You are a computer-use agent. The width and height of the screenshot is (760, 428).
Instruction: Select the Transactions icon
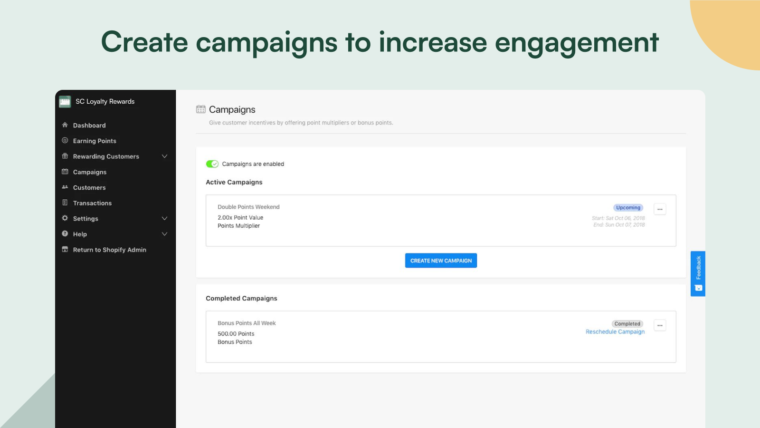coord(65,203)
